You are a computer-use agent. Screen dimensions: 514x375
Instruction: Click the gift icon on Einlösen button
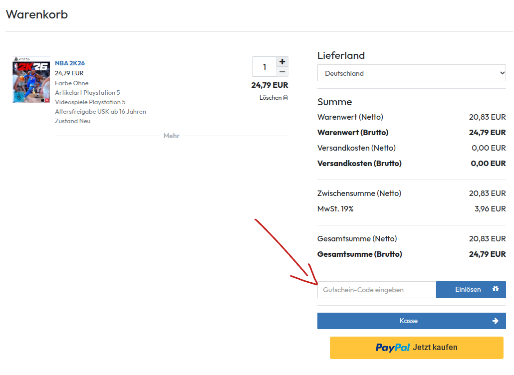[x=496, y=289]
